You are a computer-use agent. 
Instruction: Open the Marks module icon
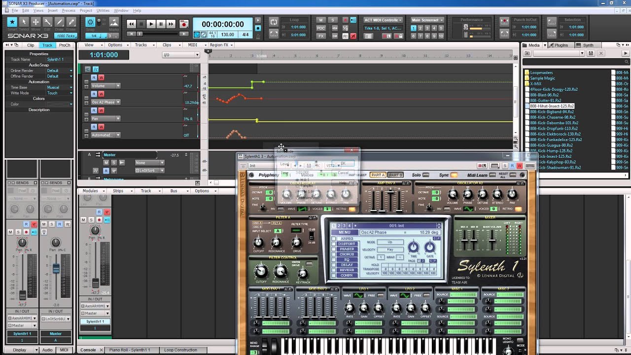click(x=114, y=23)
